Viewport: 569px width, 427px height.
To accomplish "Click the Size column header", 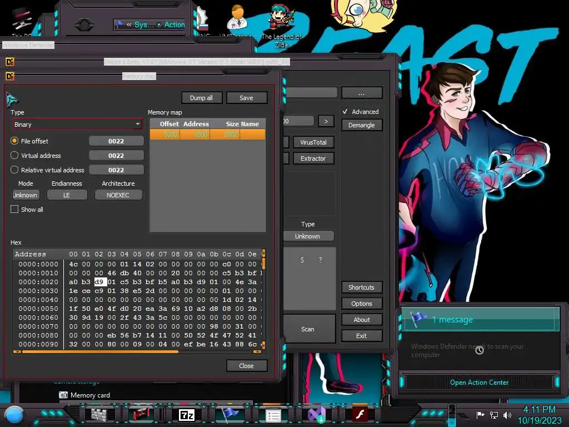I will (225, 124).
